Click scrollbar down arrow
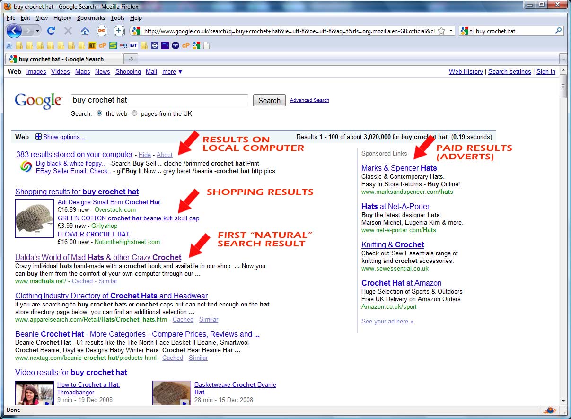The width and height of the screenshot is (571, 419). [563, 400]
